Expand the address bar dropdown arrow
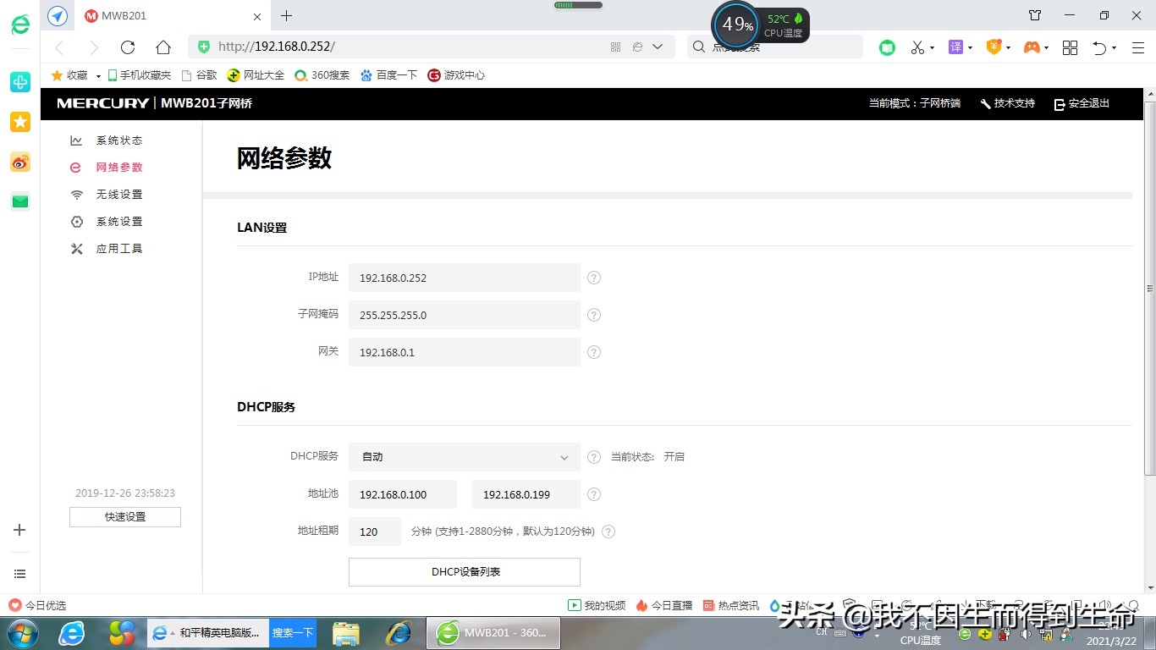The image size is (1156, 650). click(x=658, y=47)
